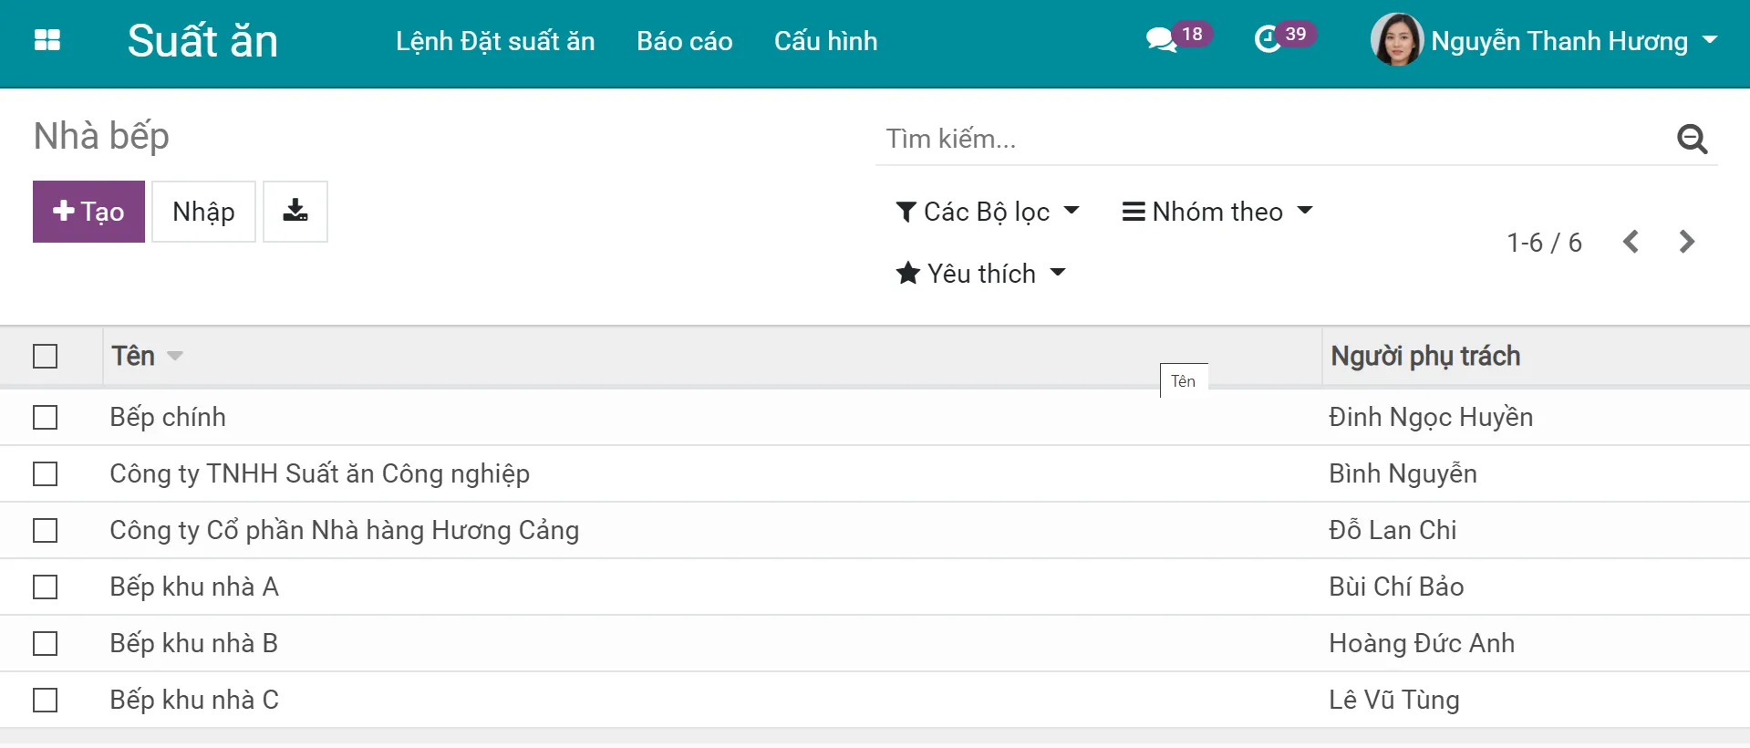This screenshot has width=1750, height=748.
Task: Go to next page with right chevron
Action: point(1687,242)
